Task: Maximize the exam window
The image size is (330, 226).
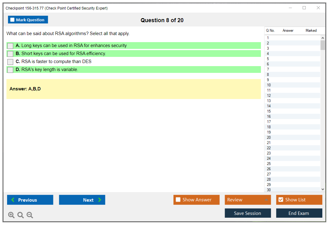Action: [x=304, y=8]
